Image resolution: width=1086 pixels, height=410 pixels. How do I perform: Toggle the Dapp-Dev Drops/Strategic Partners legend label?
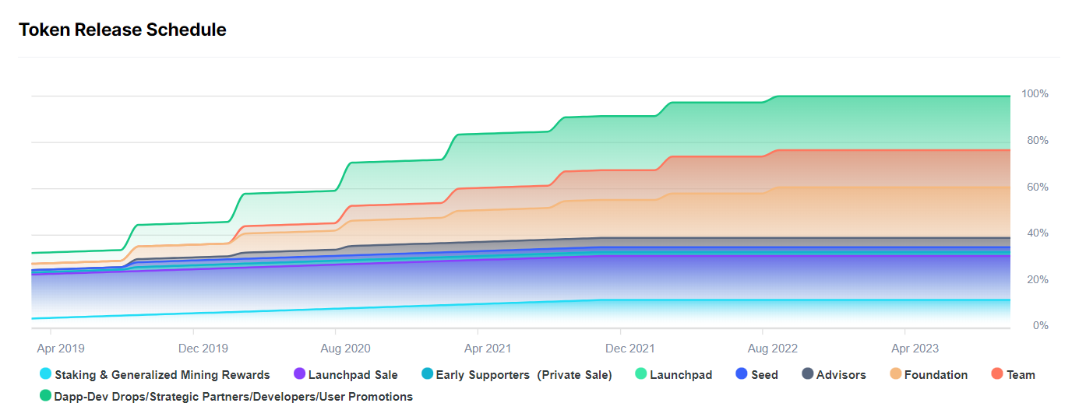[x=233, y=397]
